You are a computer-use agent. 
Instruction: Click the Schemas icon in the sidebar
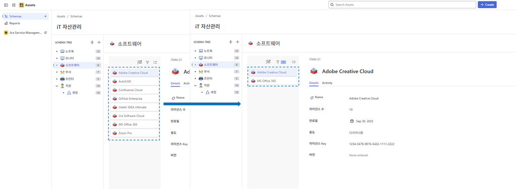(x=6, y=16)
